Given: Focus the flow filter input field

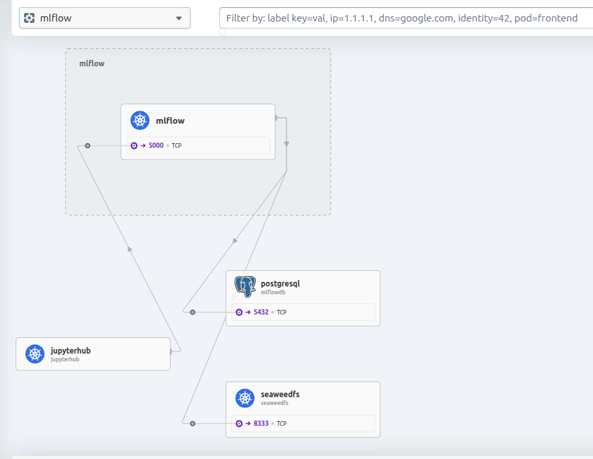Looking at the screenshot, I should coord(406,18).
